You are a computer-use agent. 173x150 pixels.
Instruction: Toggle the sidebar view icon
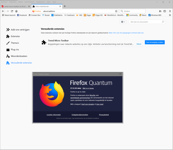(x=165, y=11)
